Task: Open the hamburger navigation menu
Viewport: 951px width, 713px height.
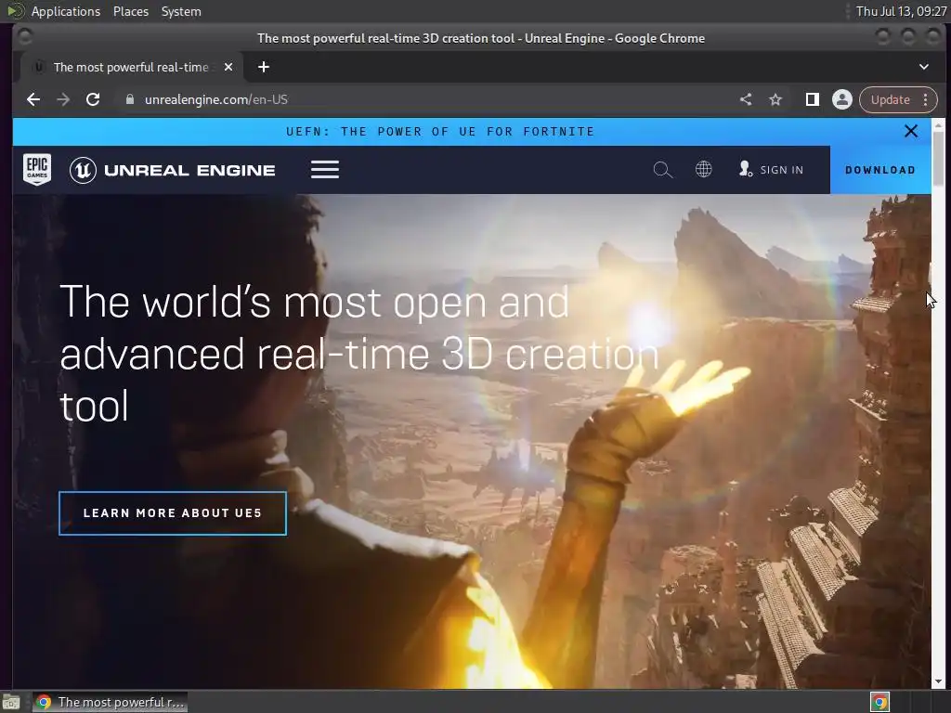Action: click(x=324, y=170)
